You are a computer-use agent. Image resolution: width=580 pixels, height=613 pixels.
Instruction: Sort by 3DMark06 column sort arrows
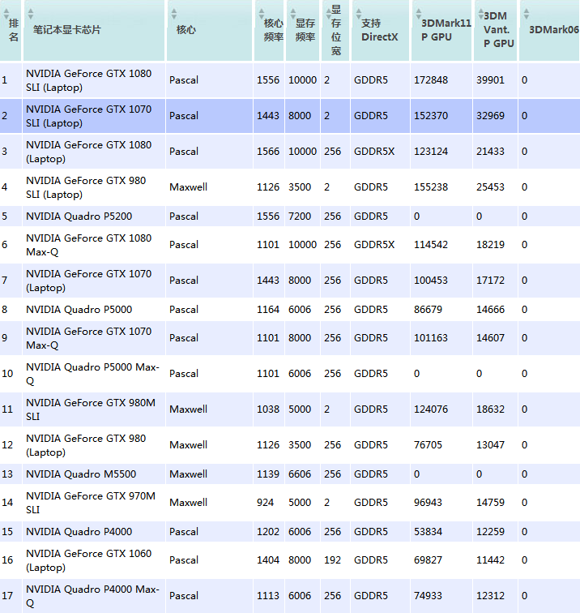pos(526,14)
